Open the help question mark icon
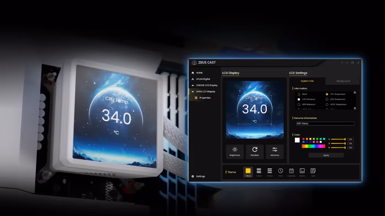 [x=342, y=63]
